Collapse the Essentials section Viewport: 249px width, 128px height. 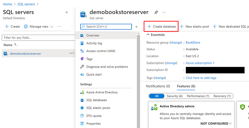click(148, 35)
